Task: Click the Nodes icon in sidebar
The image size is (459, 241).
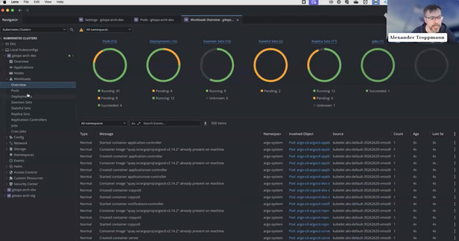Action: (11, 73)
